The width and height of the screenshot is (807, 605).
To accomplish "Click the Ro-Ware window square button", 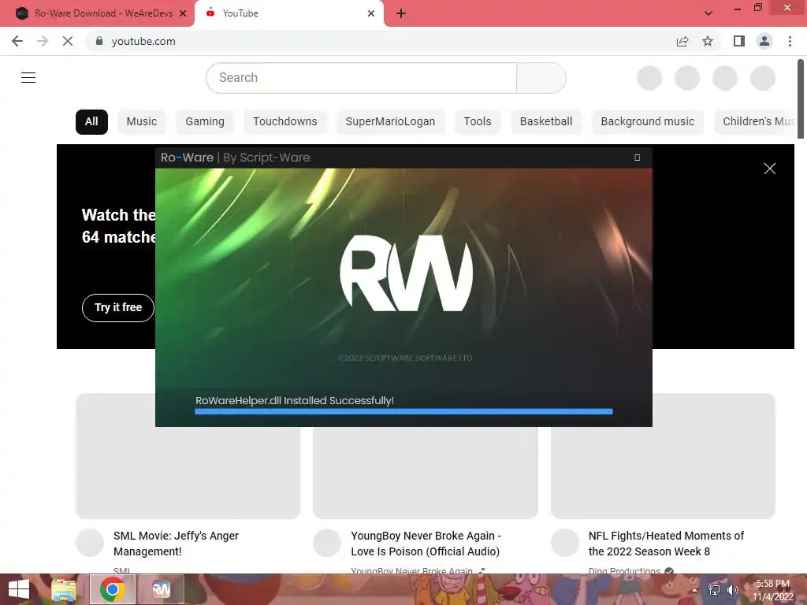I will 637,158.
